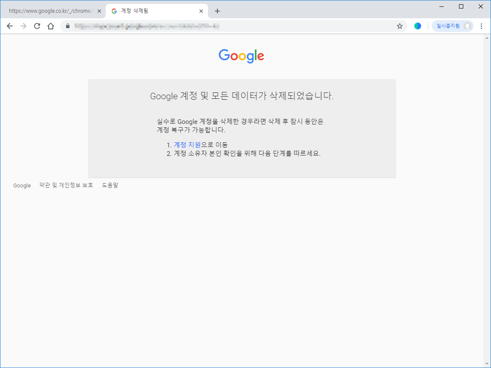Open the blue-green circular extension icon
The height and width of the screenshot is (368, 491).
[417, 26]
